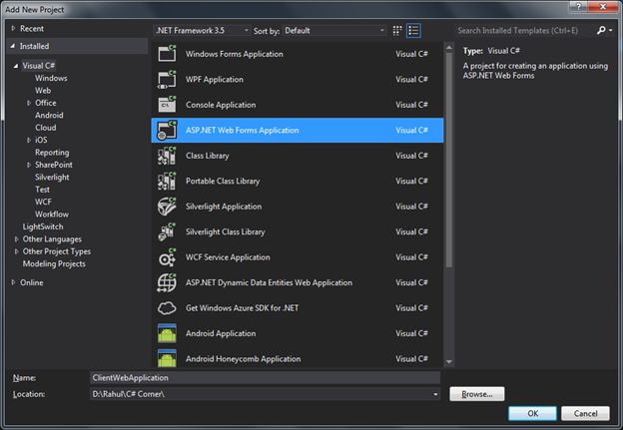Select the Web category
This screenshot has height=430, width=623.
pos(43,91)
